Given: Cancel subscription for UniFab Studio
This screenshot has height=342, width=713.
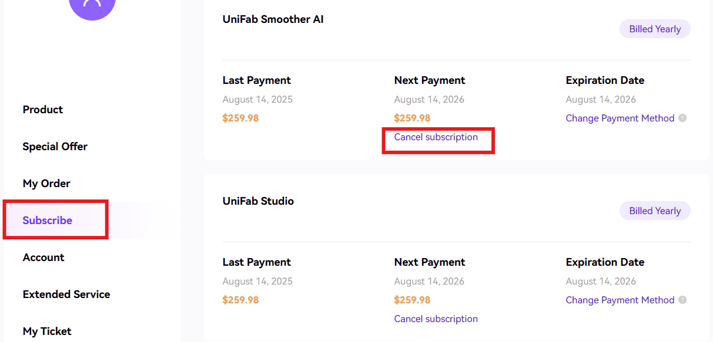Looking at the screenshot, I should tap(436, 319).
